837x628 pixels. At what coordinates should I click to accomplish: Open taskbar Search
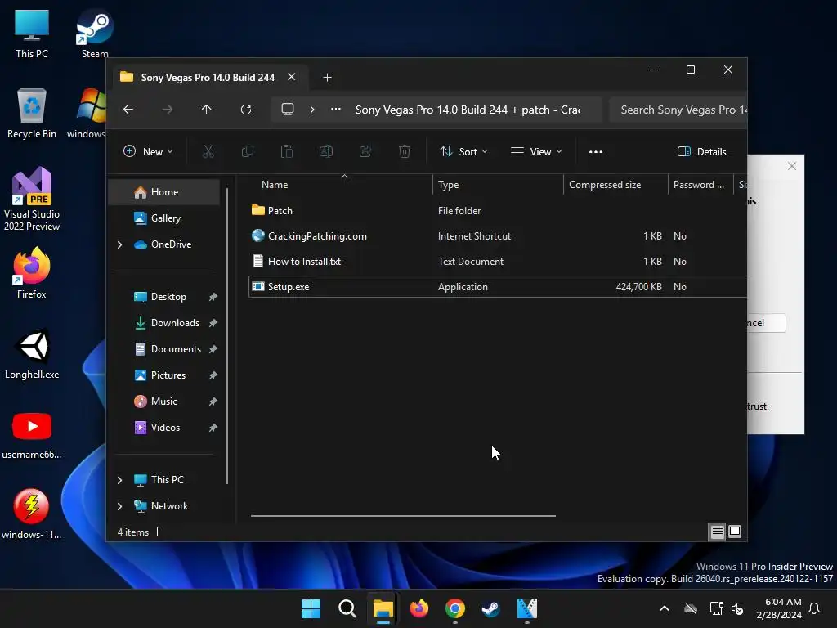point(347,608)
